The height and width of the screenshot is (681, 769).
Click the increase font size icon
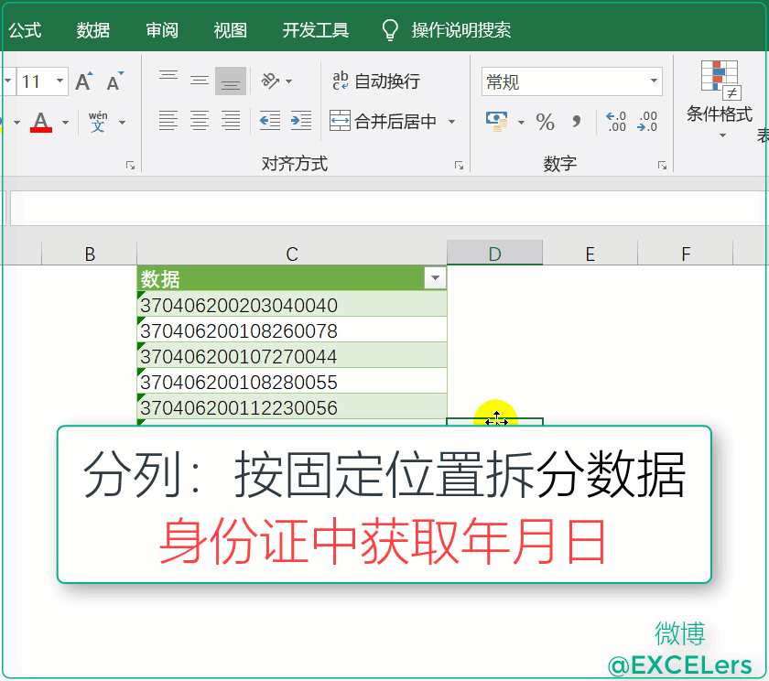point(84,82)
